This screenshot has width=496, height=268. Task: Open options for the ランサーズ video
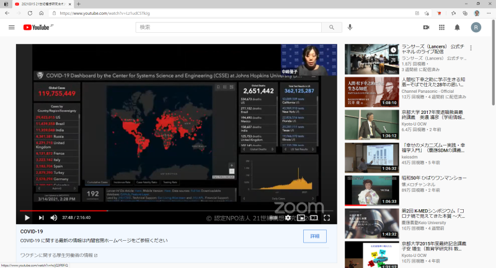471,48
